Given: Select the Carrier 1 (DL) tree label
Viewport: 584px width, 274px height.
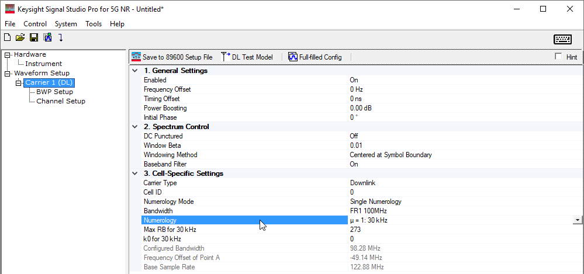Looking at the screenshot, I should click(49, 82).
